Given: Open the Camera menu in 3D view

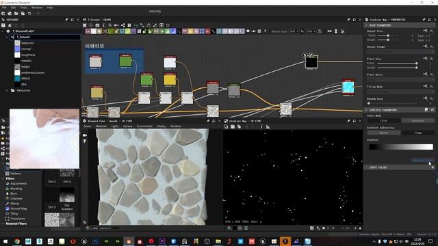Looking at the screenshot, I should 128,126.
